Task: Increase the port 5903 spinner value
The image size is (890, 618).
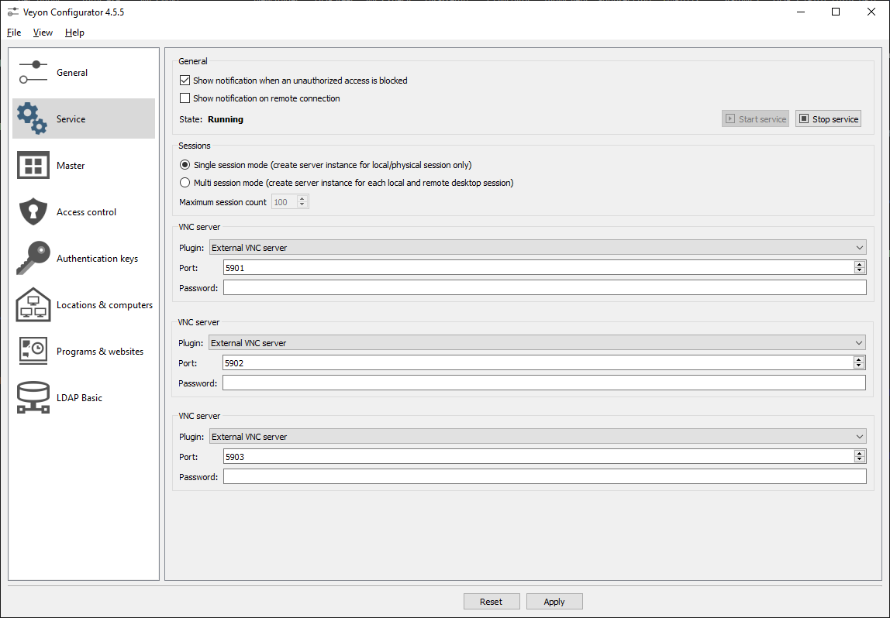Action: pos(859,453)
